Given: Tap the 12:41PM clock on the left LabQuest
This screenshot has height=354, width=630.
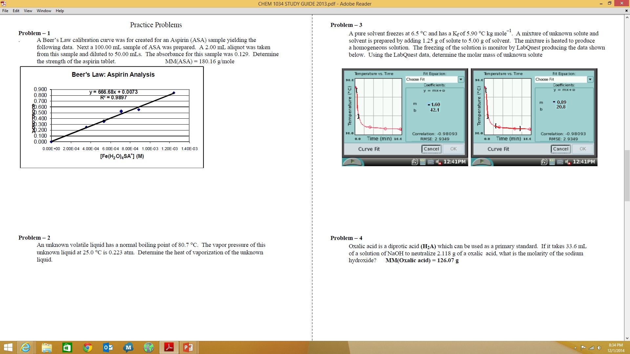Looking at the screenshot, I should point(453,162).
